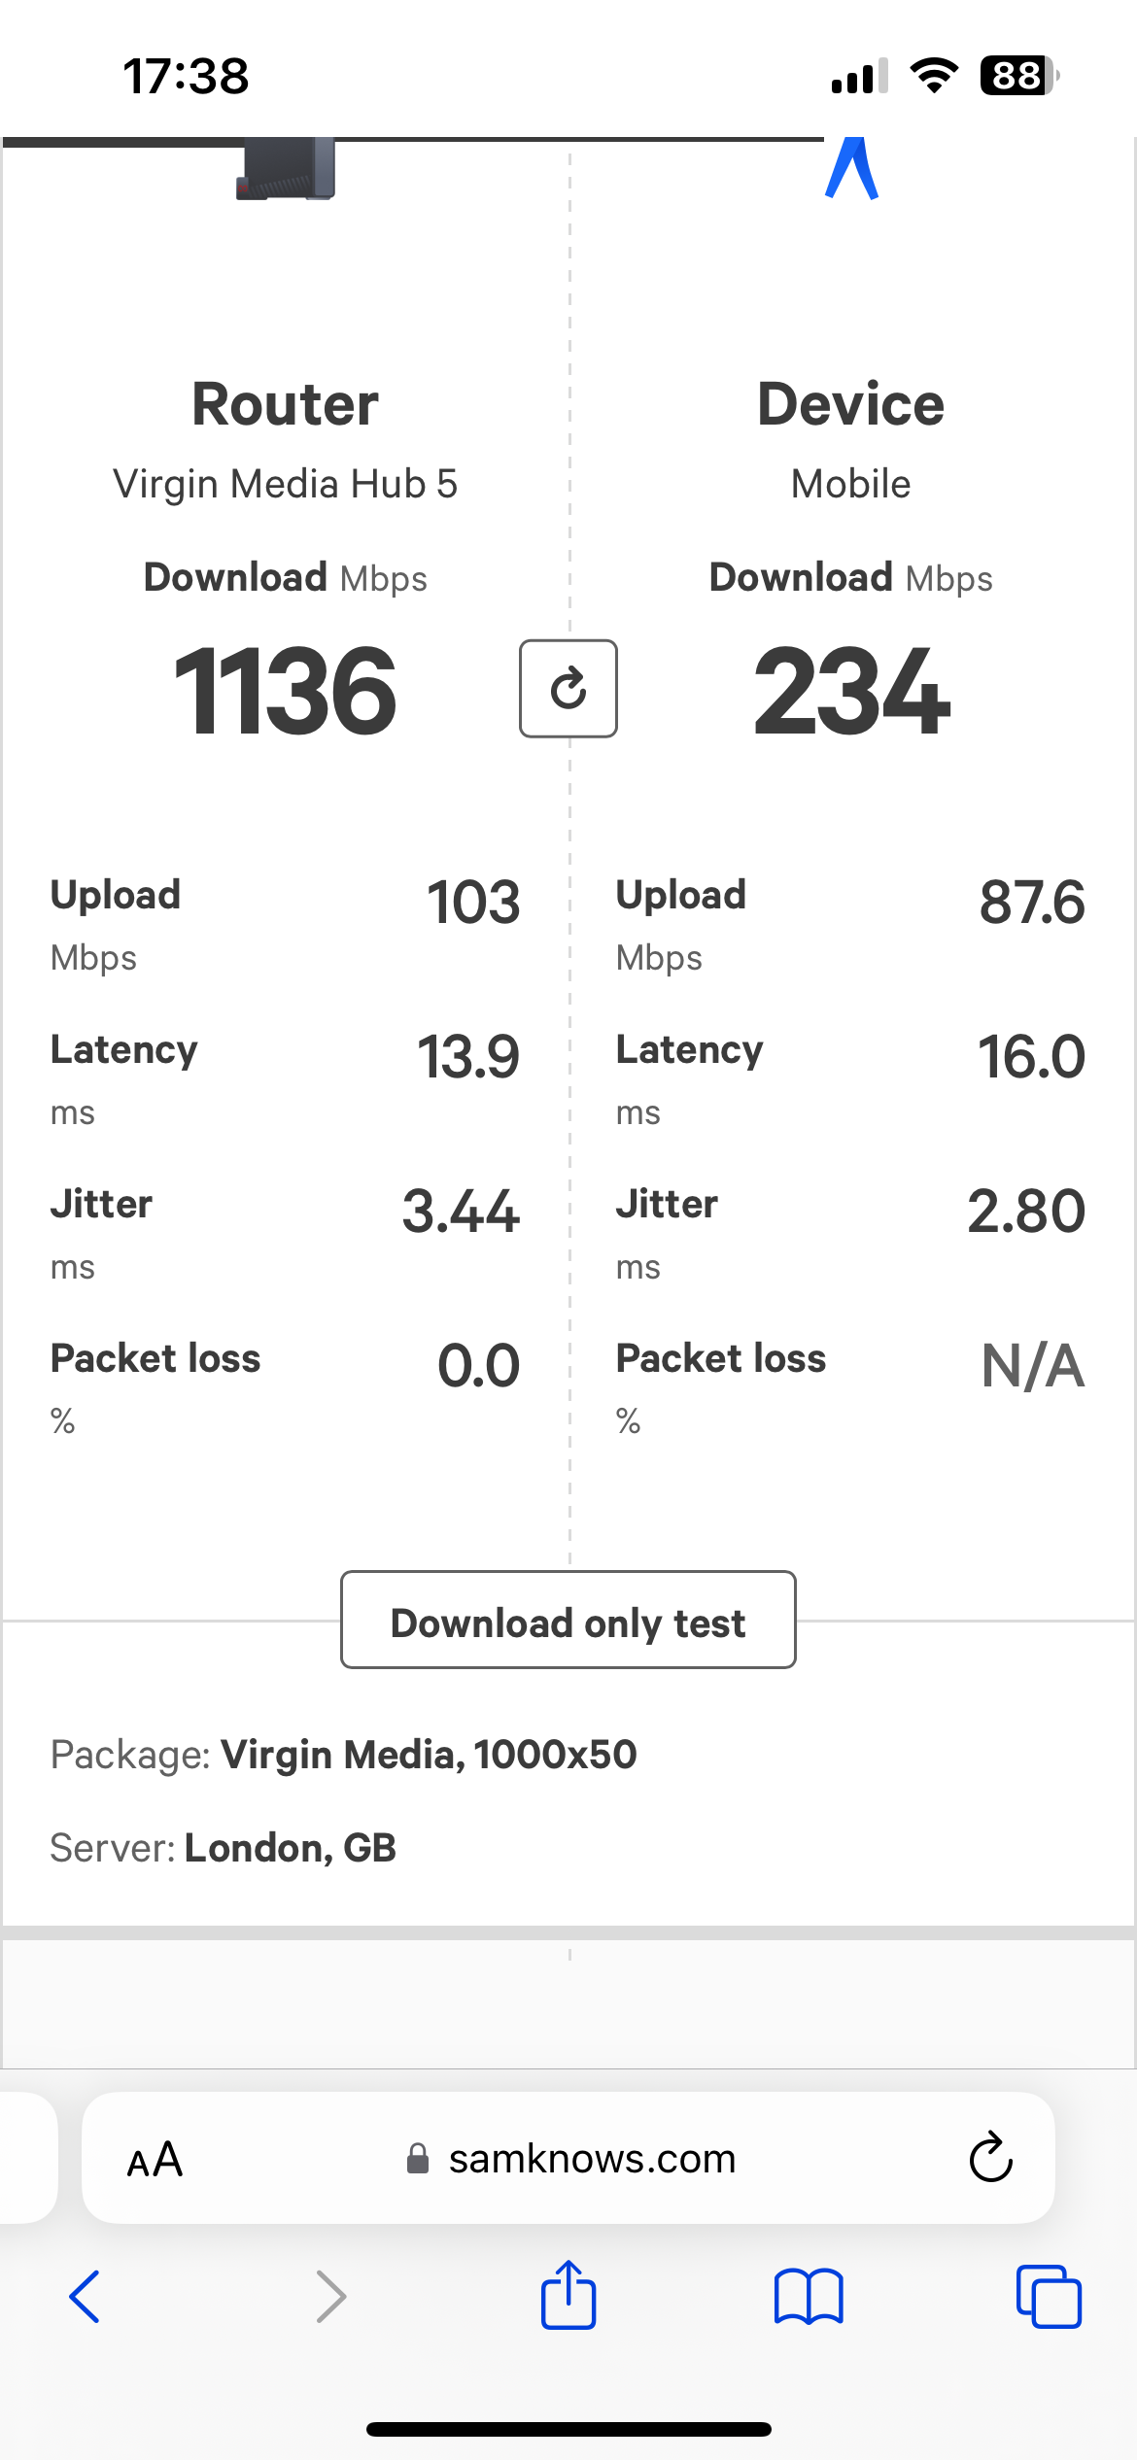Screen dimensions: 1137x2460
Task: Focus the samknows.com address field
Action: click(x=568, y=2158)
